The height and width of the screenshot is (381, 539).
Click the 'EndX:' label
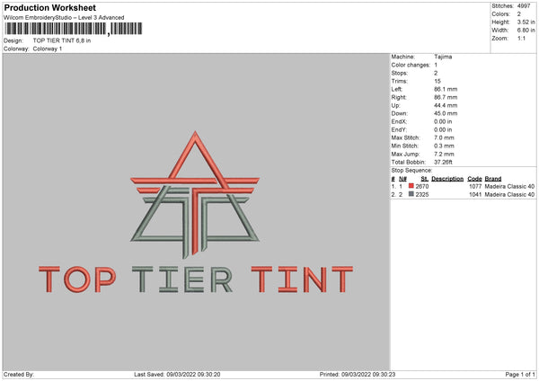(399, 121)
